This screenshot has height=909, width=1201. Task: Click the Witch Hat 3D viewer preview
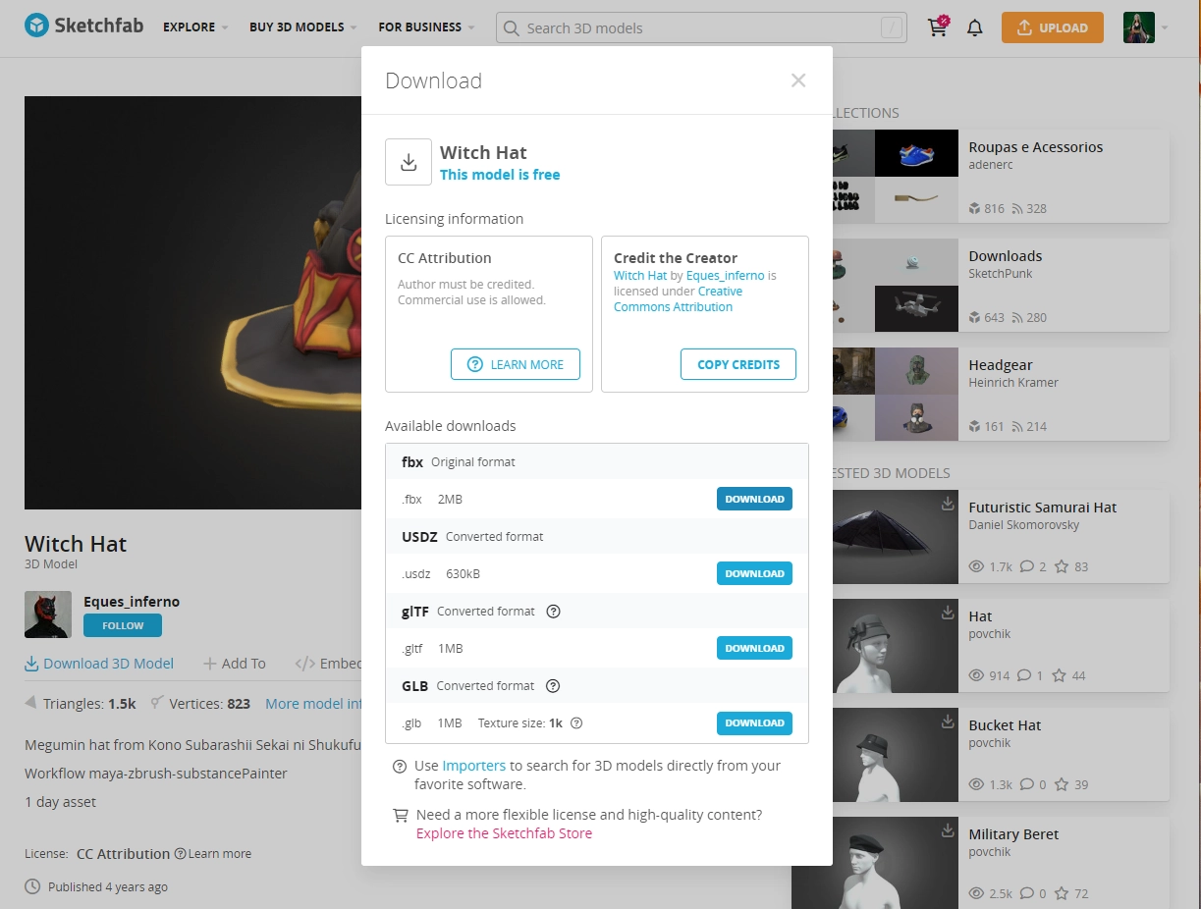(192, 302)
